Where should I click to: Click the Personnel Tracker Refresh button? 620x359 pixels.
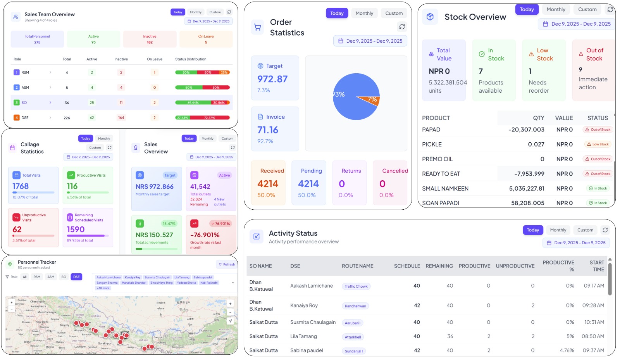(x=227, y=264)
